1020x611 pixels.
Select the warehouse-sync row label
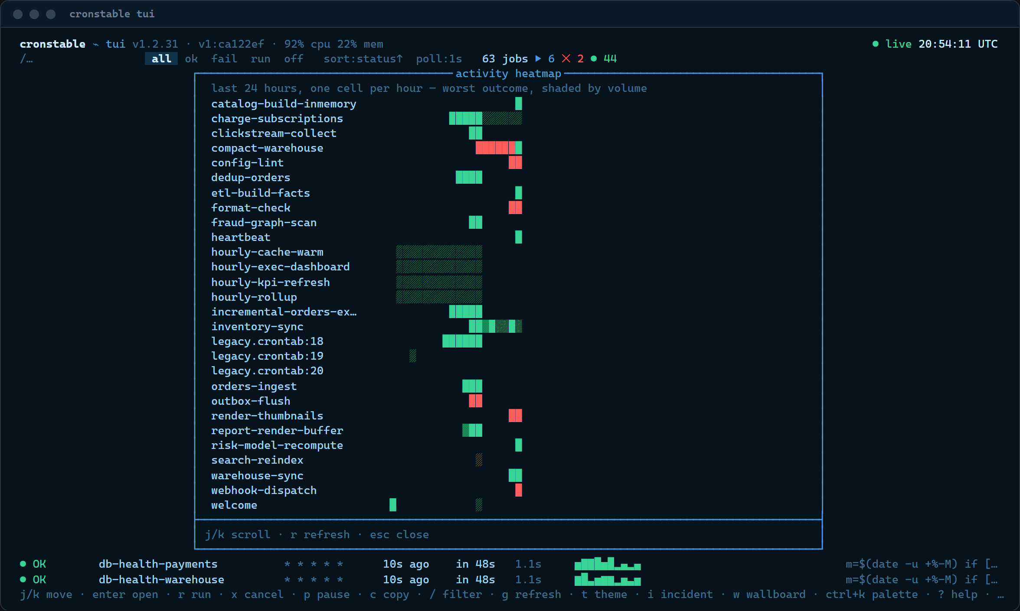click(257, 475)
